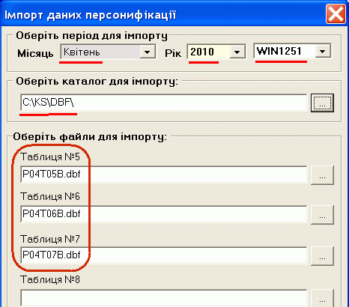This screenshot has height=307, width=349.
Task: Close the Імпорт даних персонифікації dialog
Action: [x=336, y=14]
